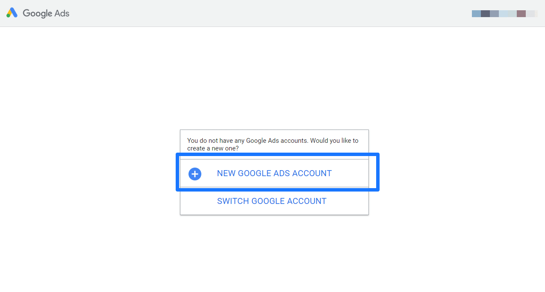Select the New Google Ads Account option
Viewport: 545px width, 292px height.
274,173
